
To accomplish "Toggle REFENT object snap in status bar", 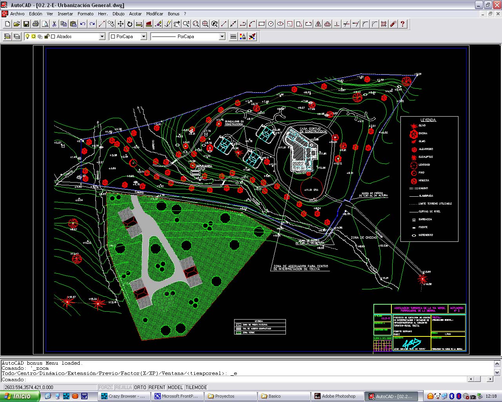I will tap(157, 387).
